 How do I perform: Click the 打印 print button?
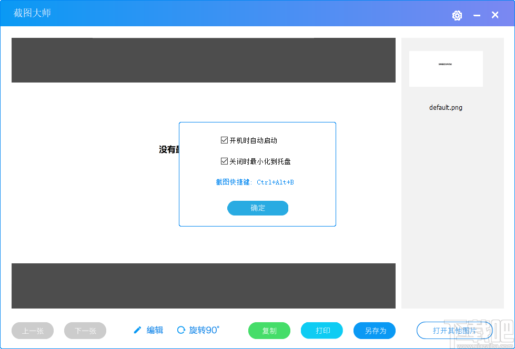point(321,330)
